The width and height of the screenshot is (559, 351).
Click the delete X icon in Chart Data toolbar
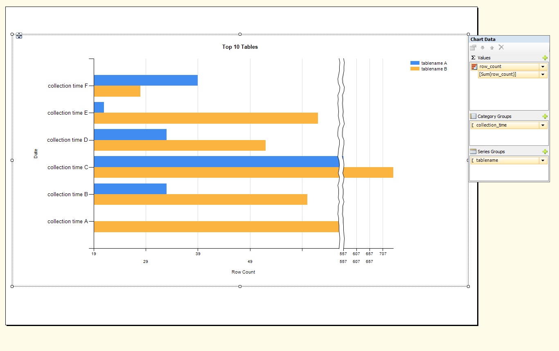pos(501,48)
